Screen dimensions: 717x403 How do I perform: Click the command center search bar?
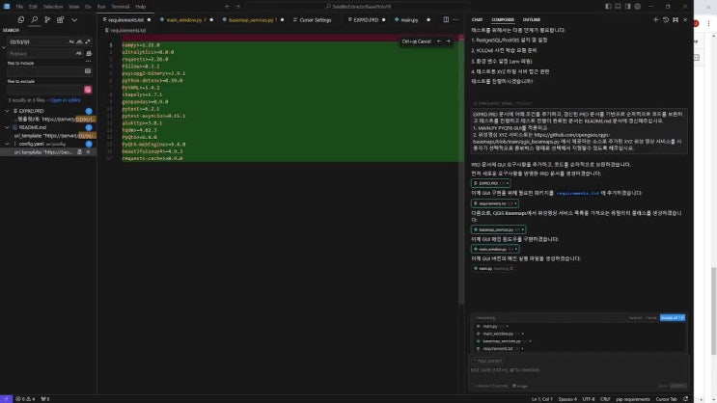tap(358, 7)
